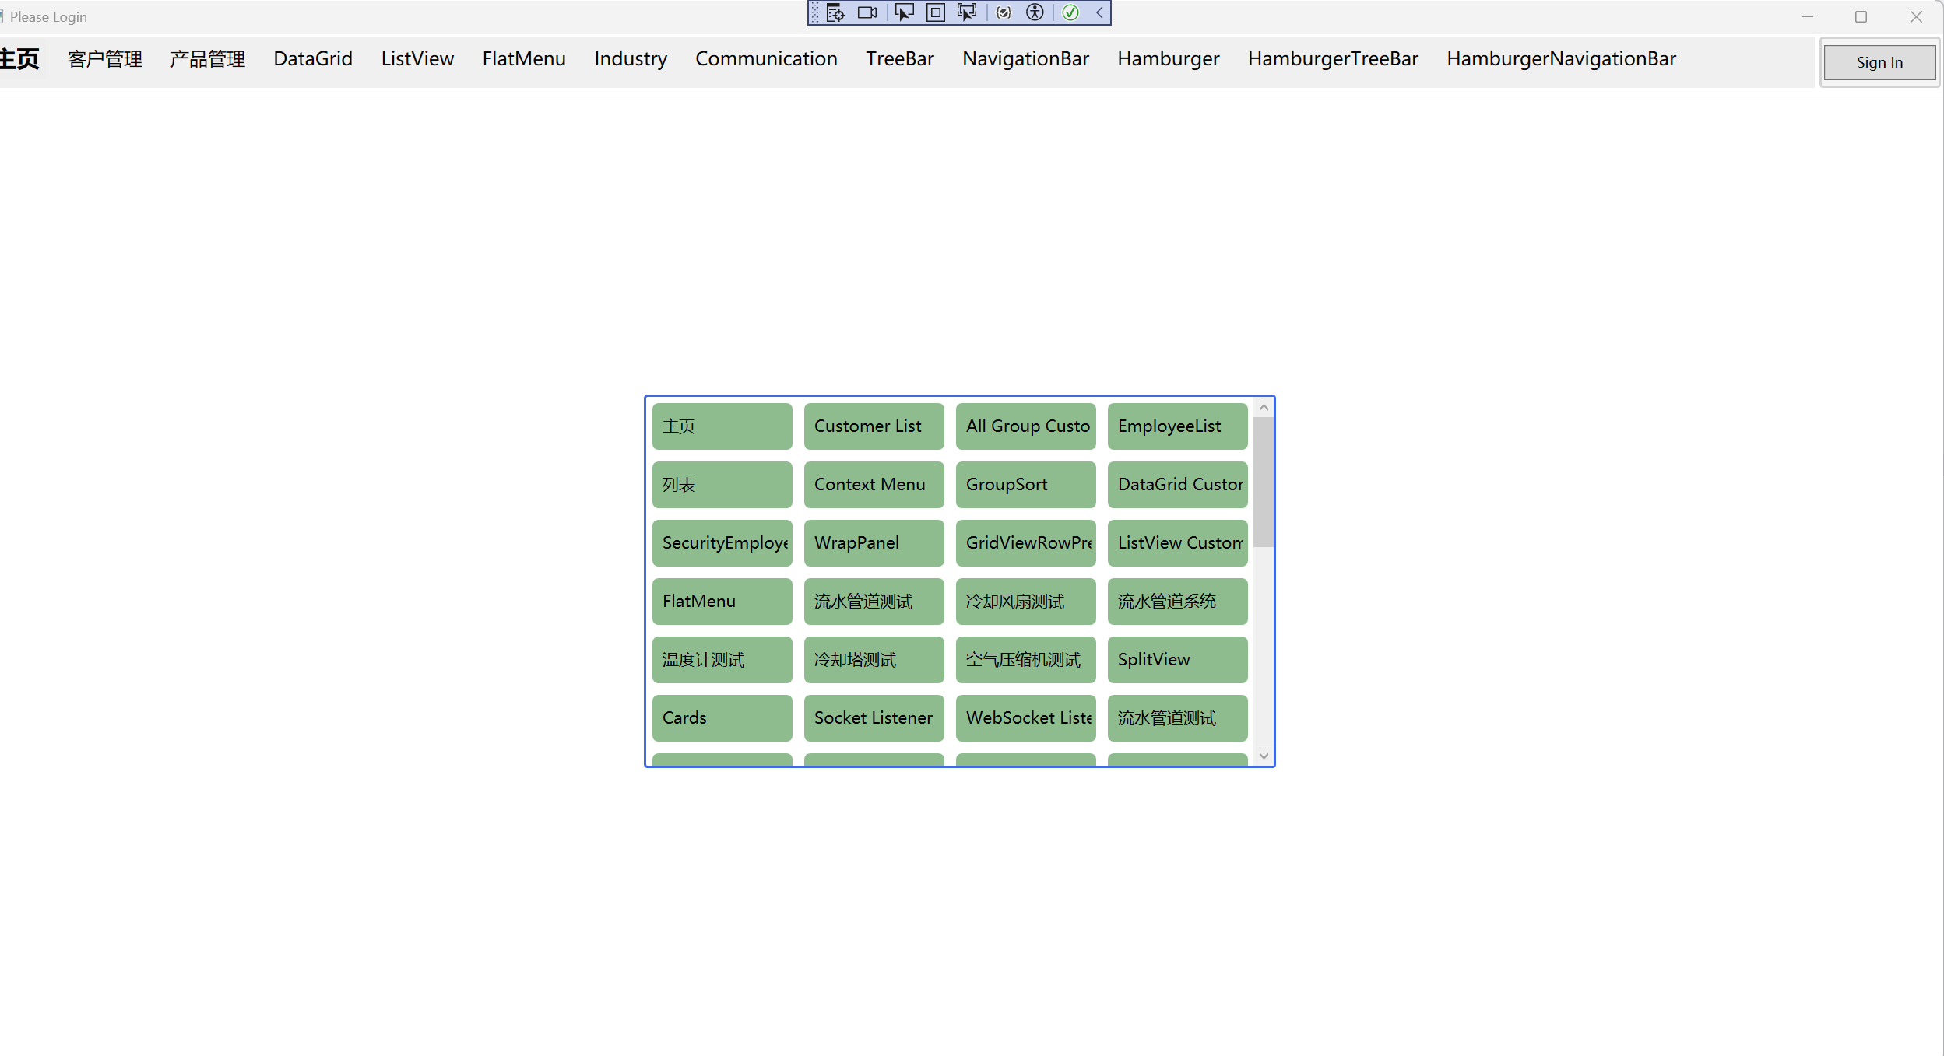The width and height of the screenshot is (1944, 1056).
Task: Click the XAML Live Preview camera icon
Action: 867,12
